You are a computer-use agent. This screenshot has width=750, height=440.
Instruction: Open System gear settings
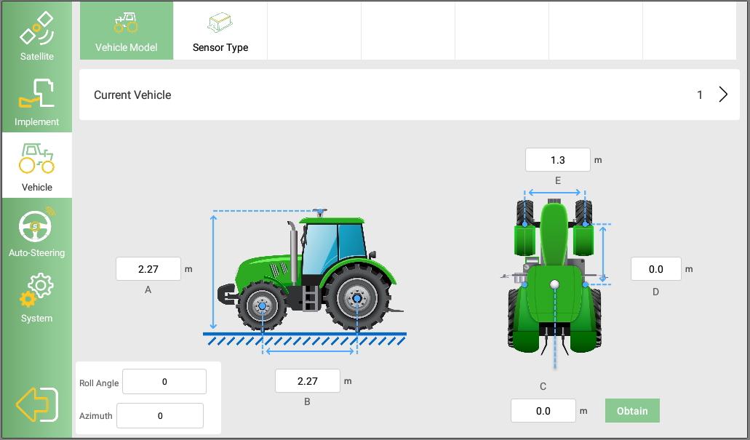click(x=36, y=296)
